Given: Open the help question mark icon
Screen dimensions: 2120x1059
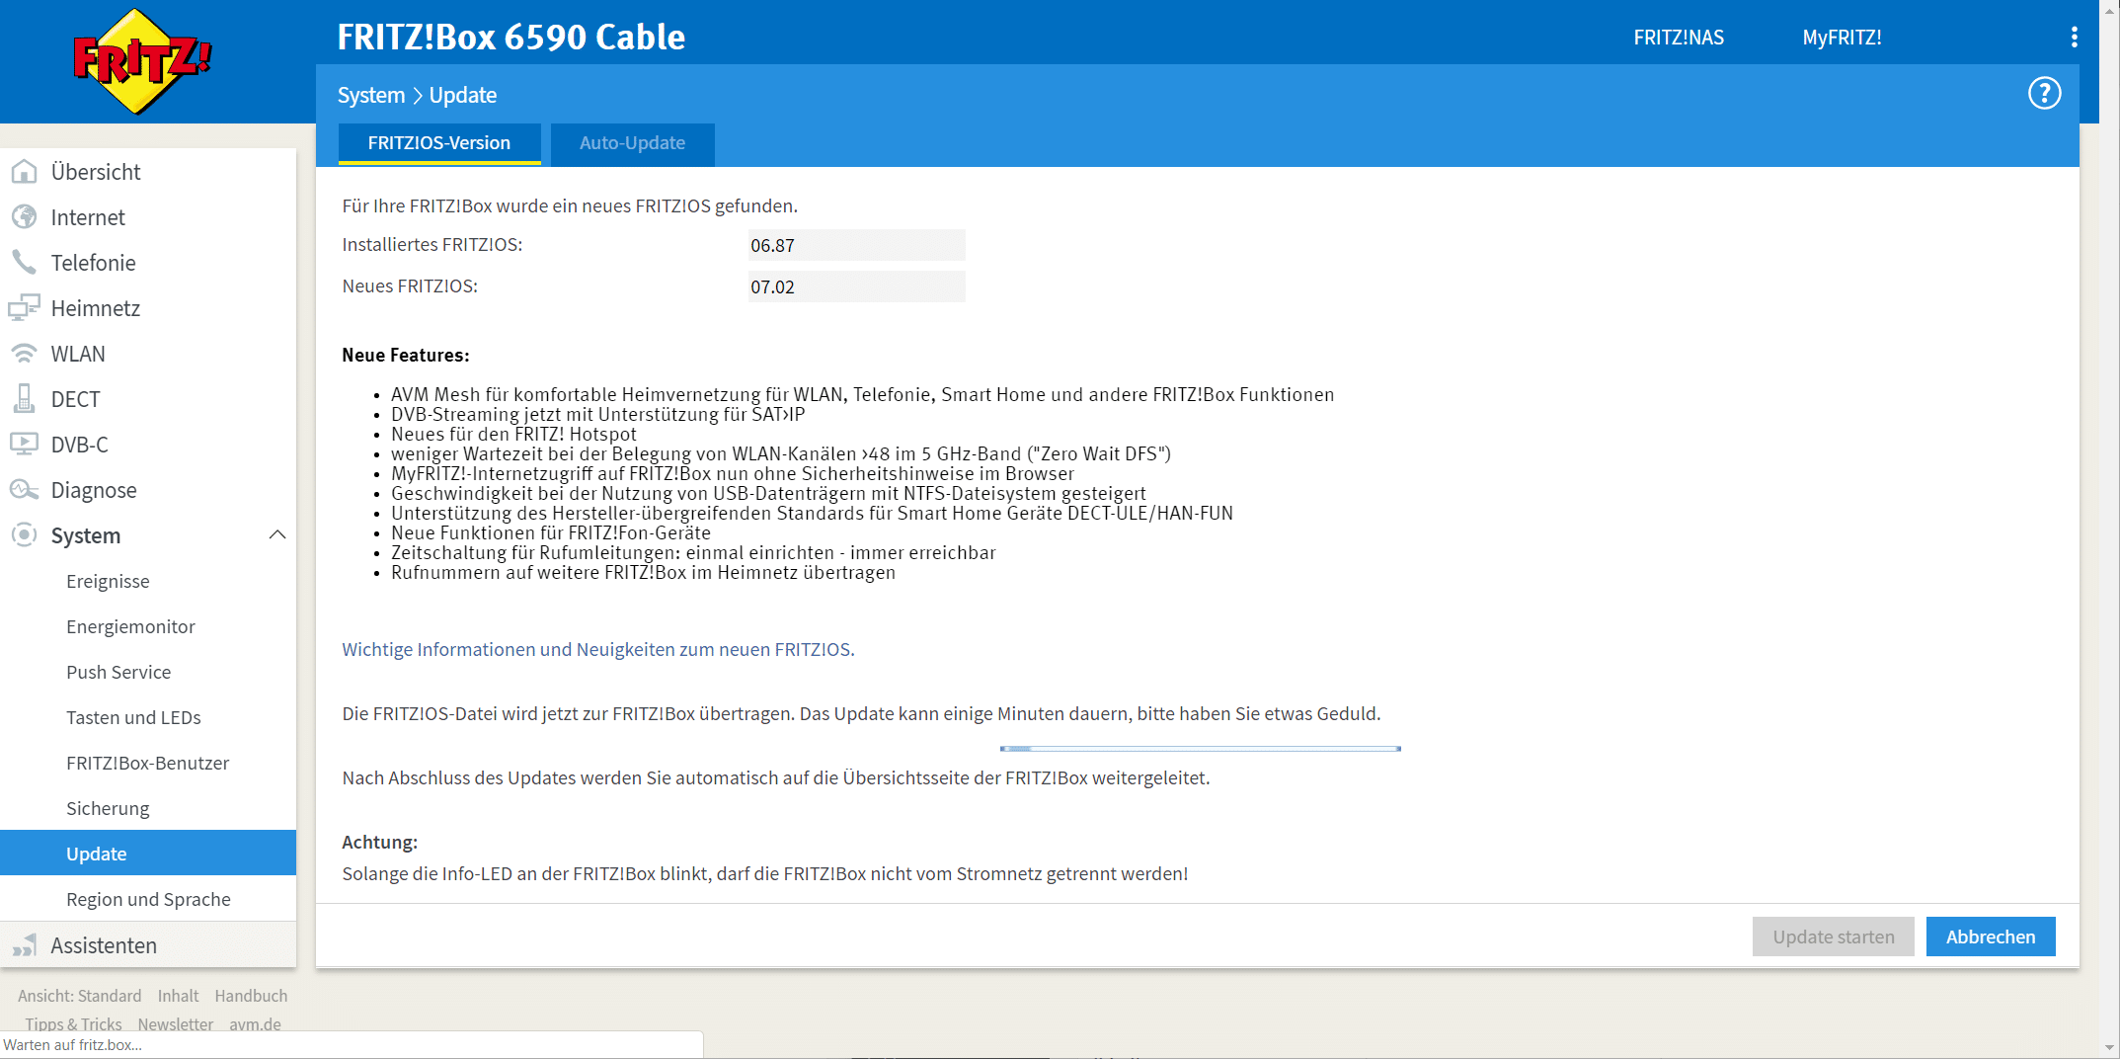Looking at the screenshot, I should 2044,94.
